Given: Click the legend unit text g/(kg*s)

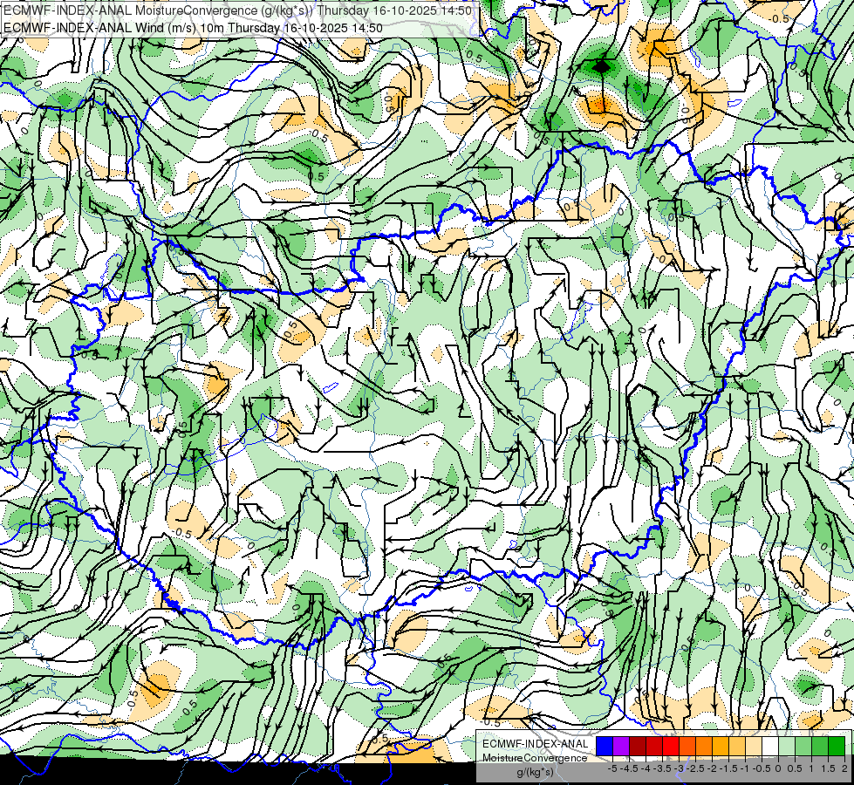Looking at the screenshot, I should coord(536,772).
